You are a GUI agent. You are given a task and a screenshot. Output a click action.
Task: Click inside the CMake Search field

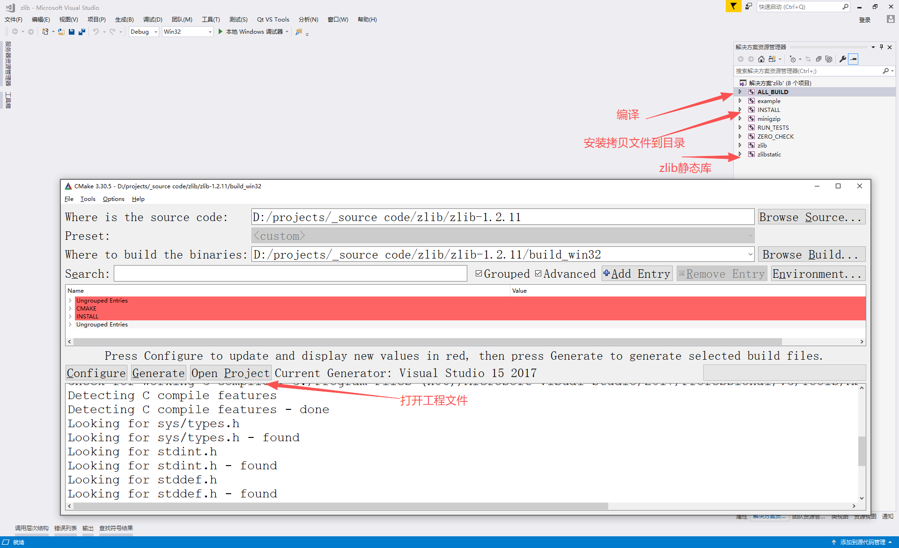pos(290,273)
